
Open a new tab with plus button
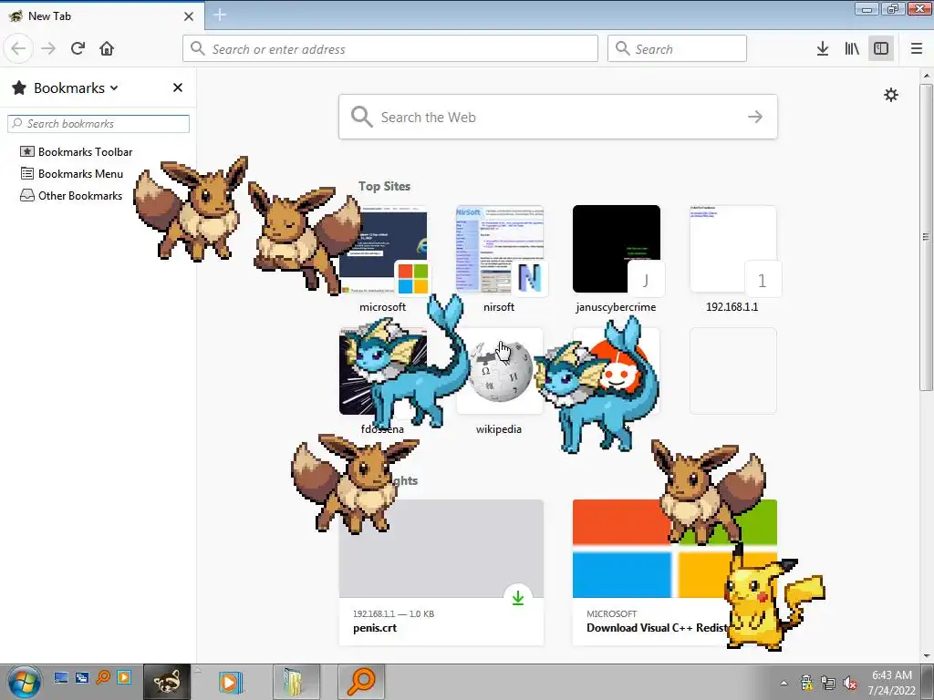pyautogui.click(x=220, y=15)
